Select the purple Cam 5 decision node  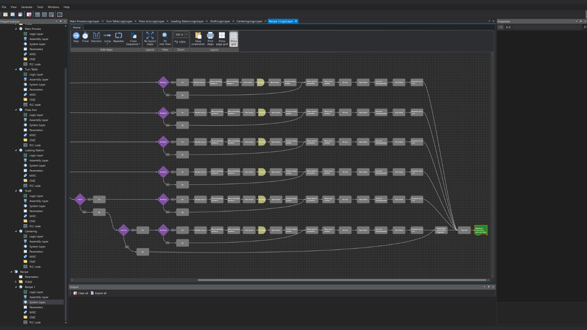(80, 200)
